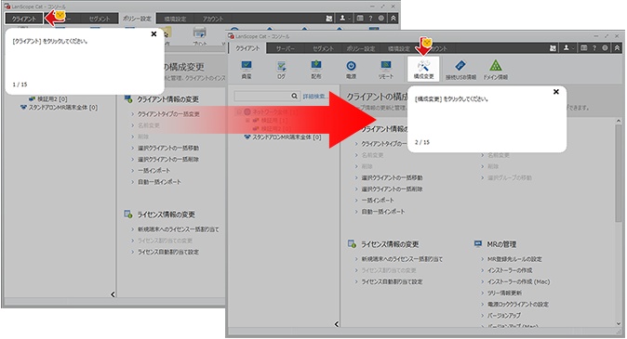Open user account dropdown in front window
This screenshot has width=627, height=339.
568,48
